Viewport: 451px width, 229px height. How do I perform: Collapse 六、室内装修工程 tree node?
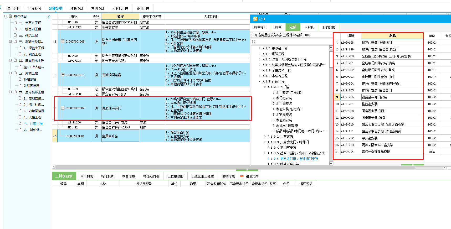pyautogui.click(x=11, y=92)
